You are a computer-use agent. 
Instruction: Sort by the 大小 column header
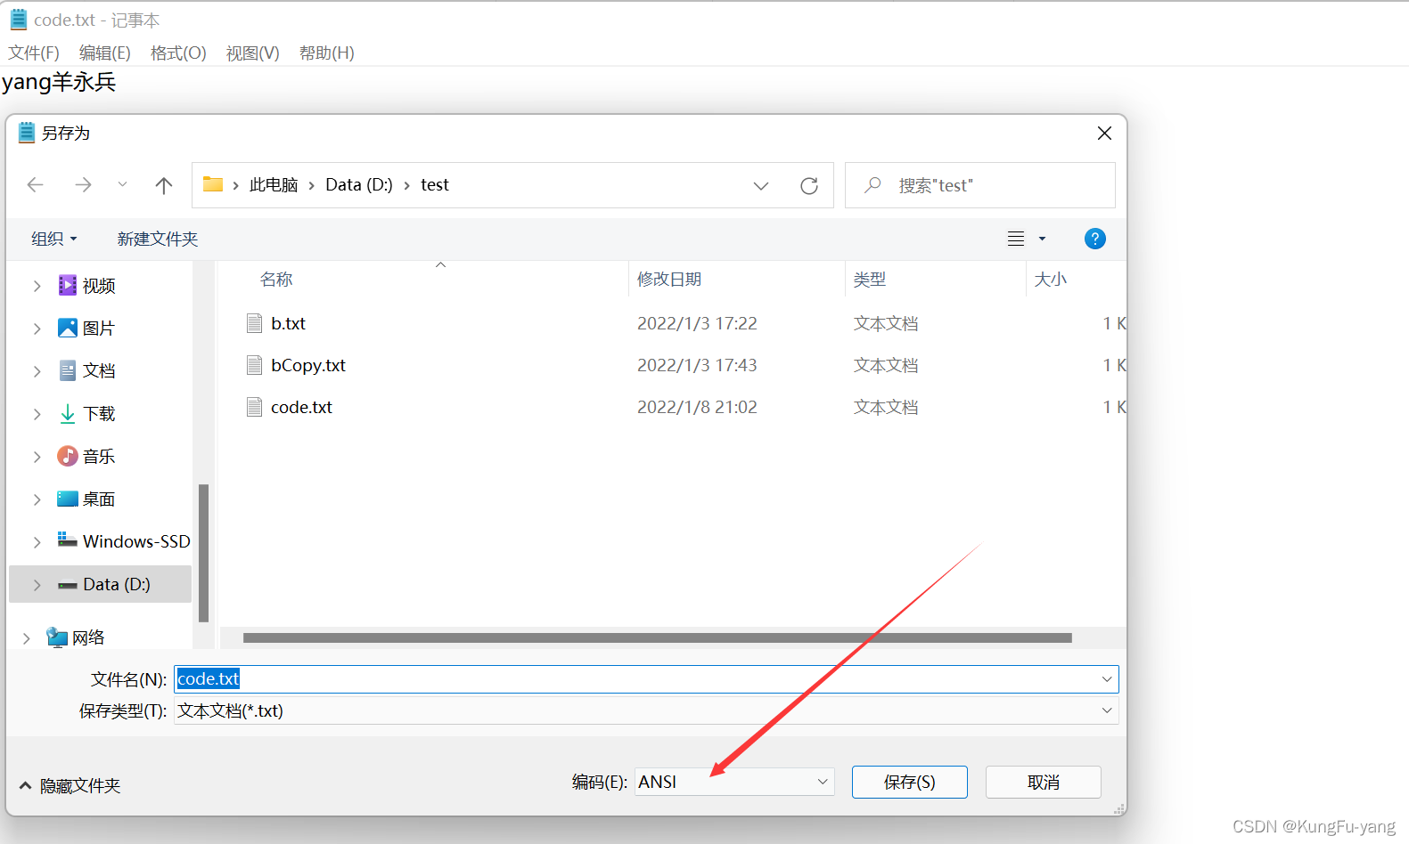[x=1050, y=280]
